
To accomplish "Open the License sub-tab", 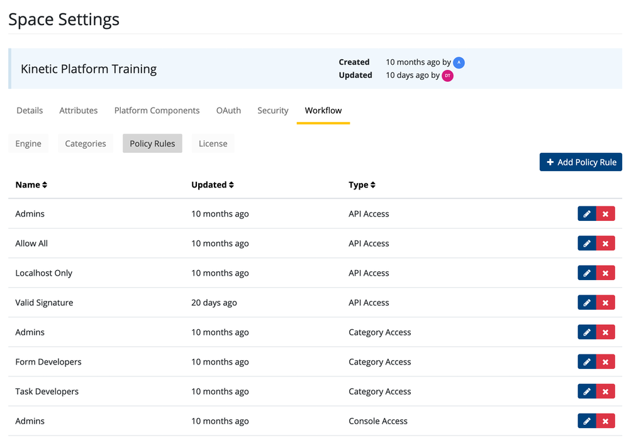I will coord(213,144).
